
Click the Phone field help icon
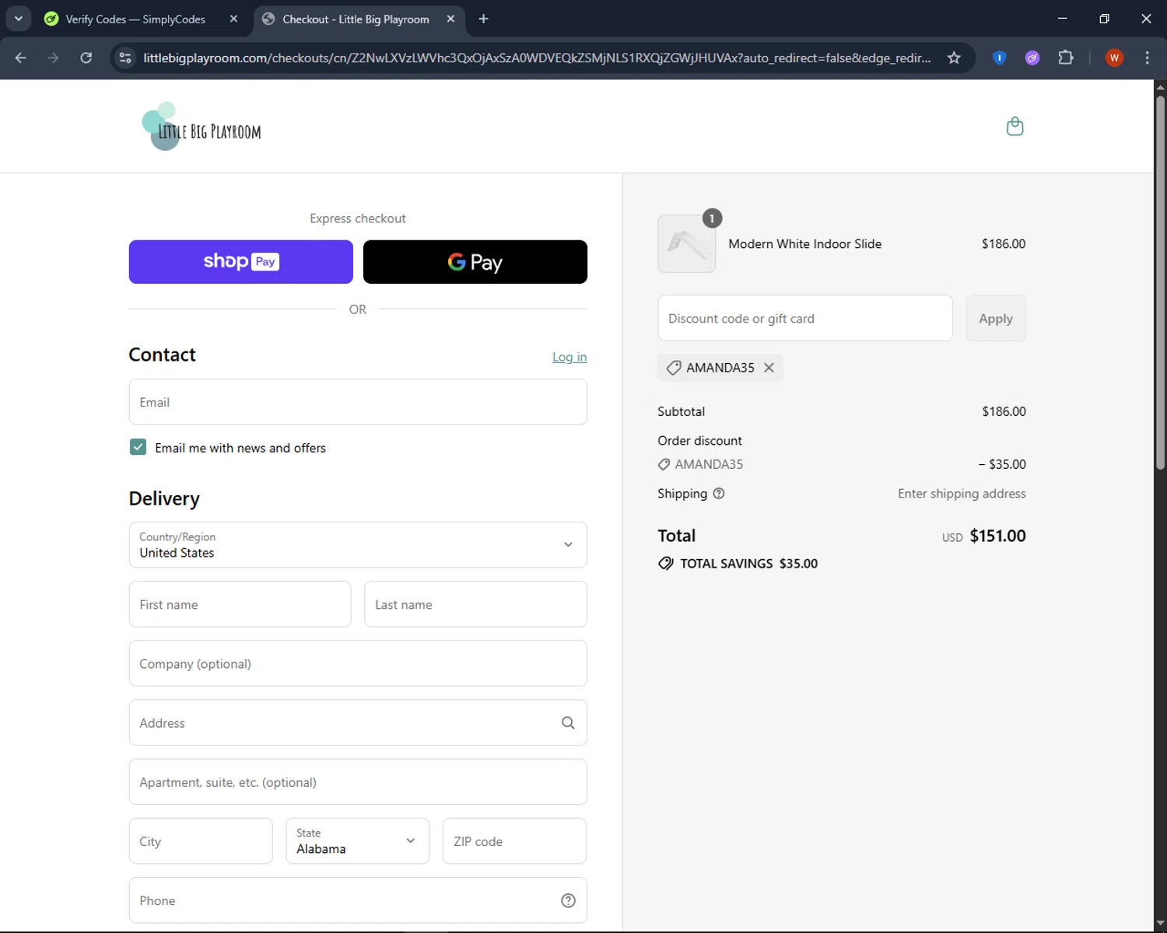tap(568, 900)
